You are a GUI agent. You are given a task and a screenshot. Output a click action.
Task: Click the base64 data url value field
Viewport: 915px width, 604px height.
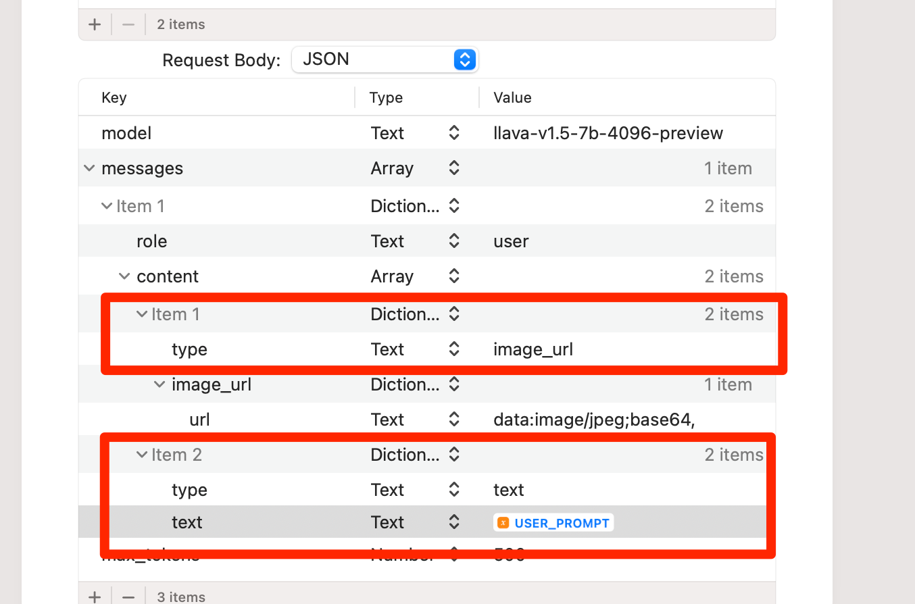pyautogui.click(x=594, y=419)
